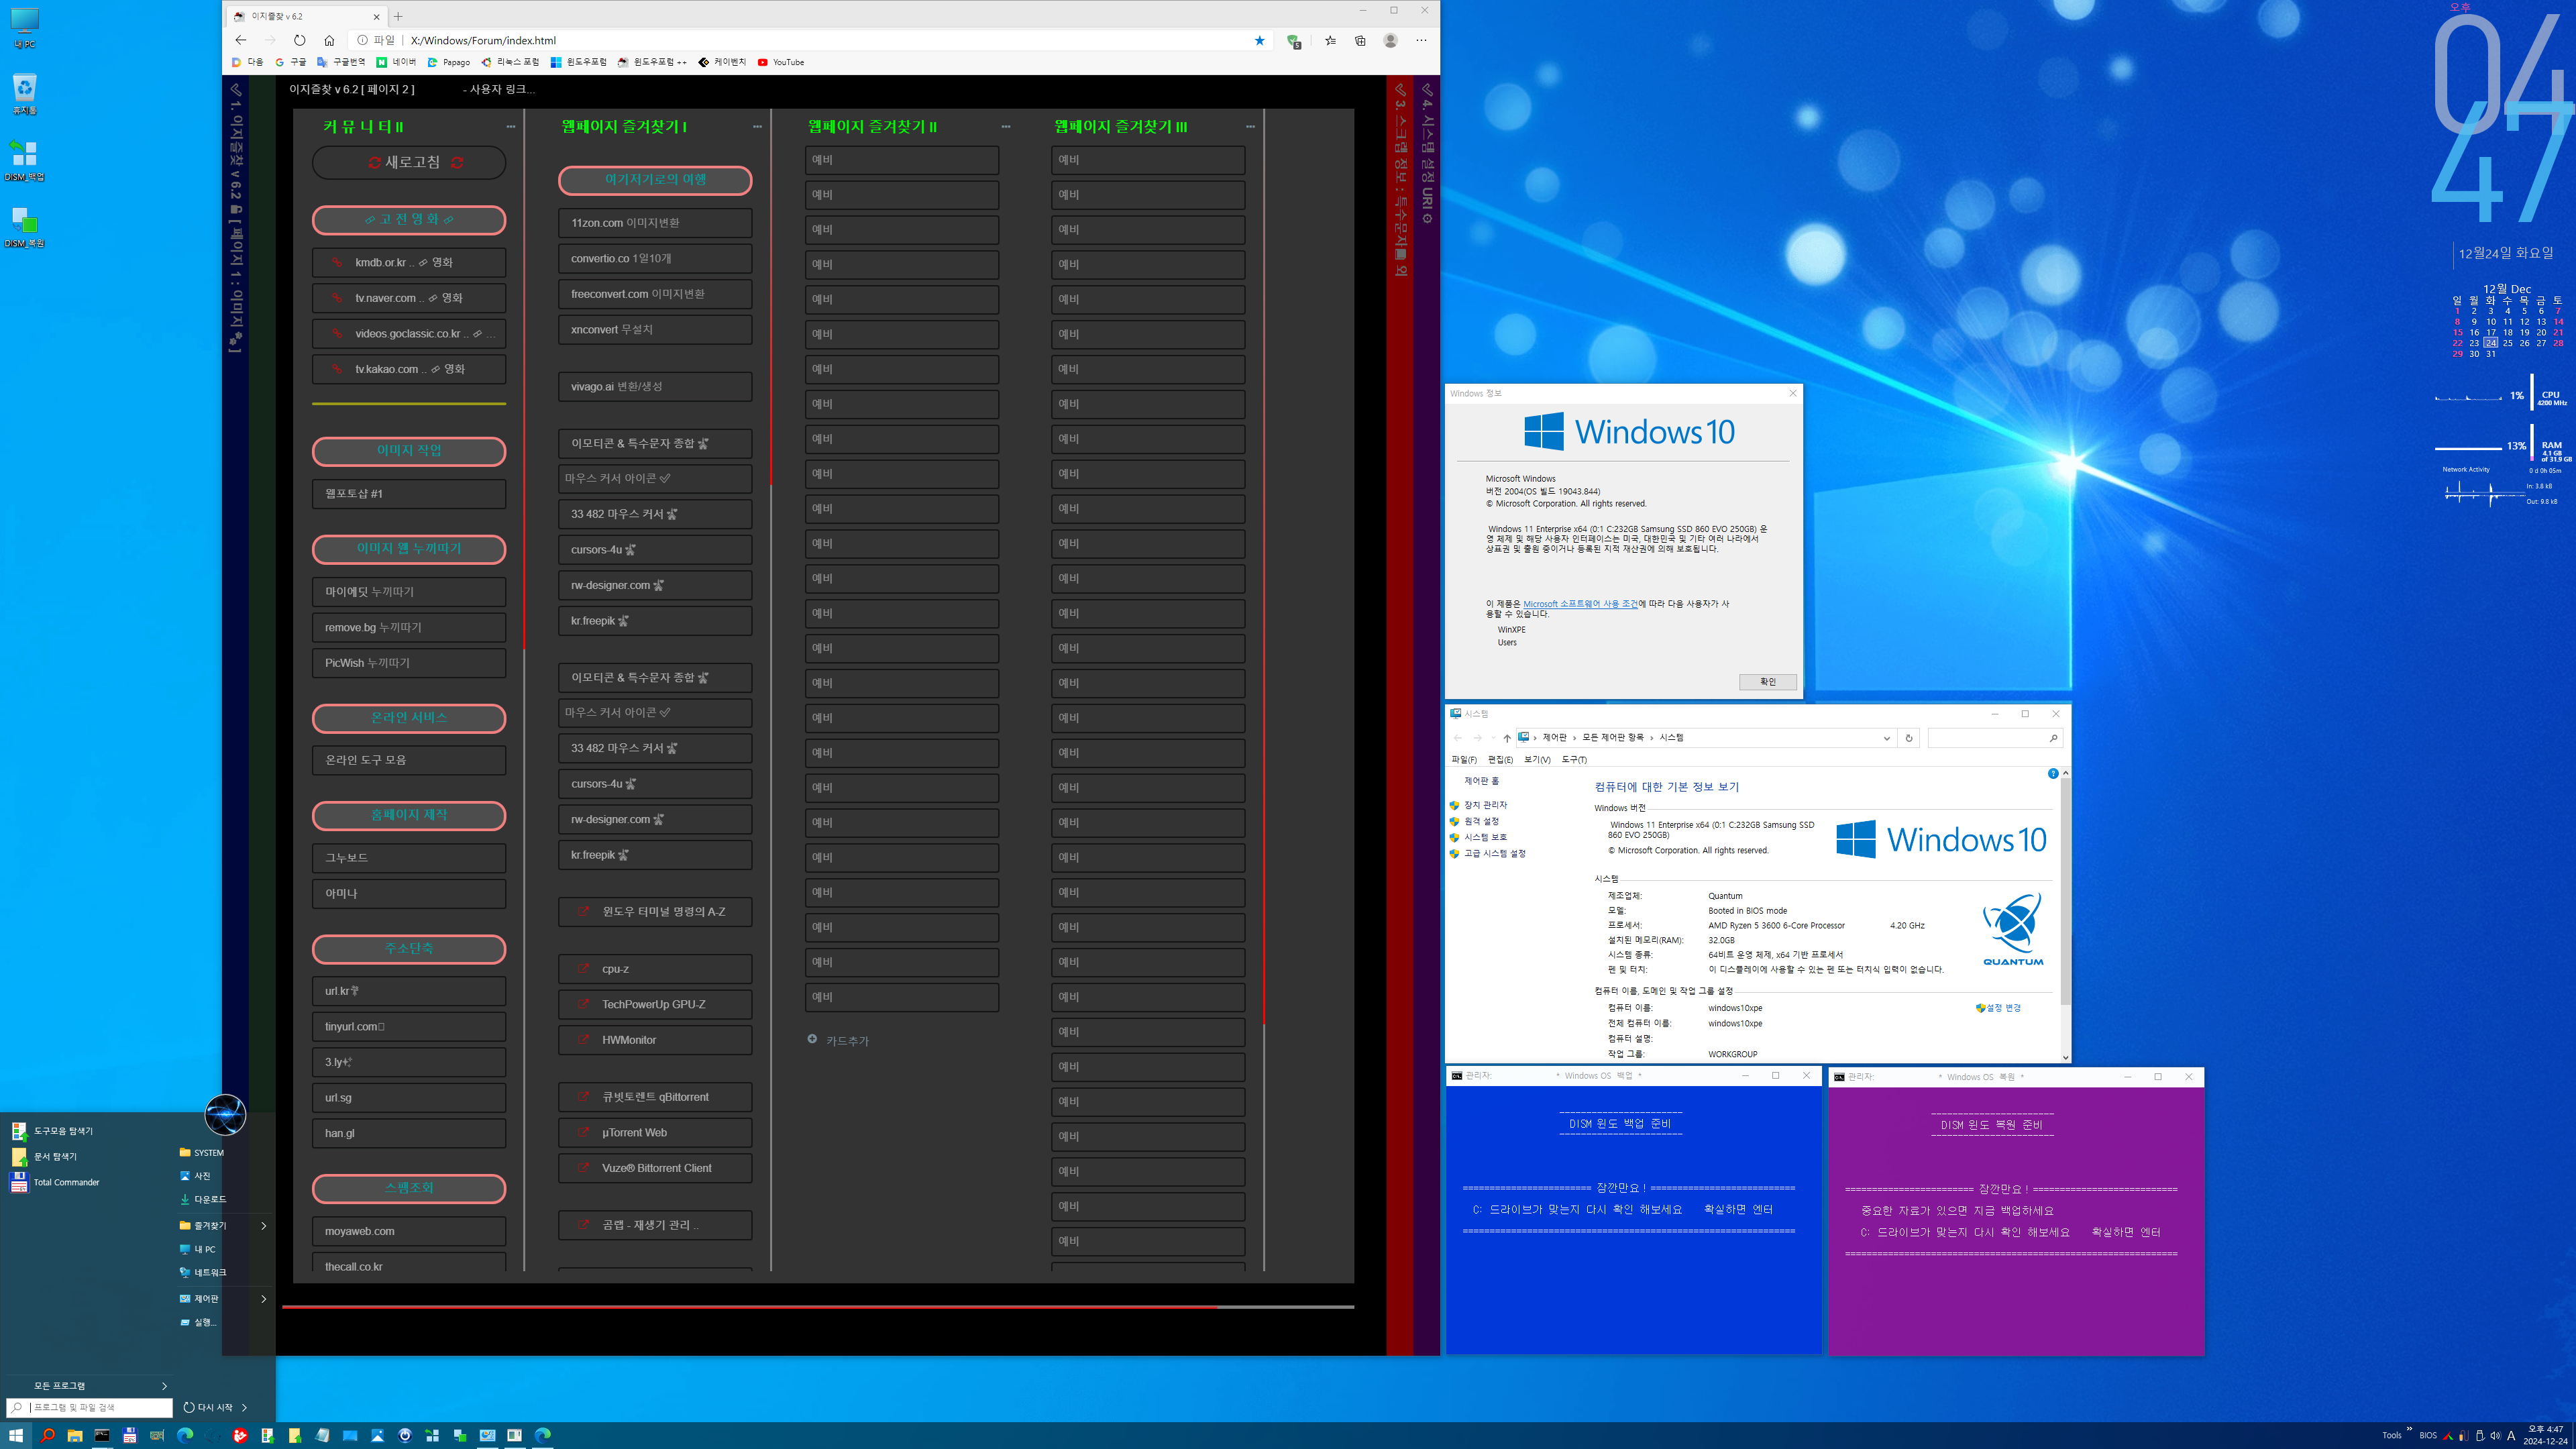This screenshot has height=1449, width=2576.
Task: Open options dots for 웹페이지 즐겨찾기 III column
Action: tap(1250, 127)
